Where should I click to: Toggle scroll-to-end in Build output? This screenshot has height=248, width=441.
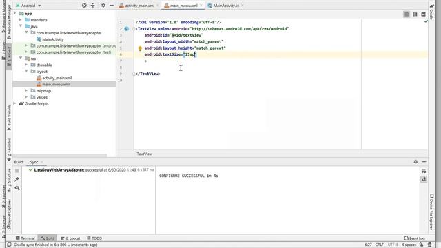[424, 179]
